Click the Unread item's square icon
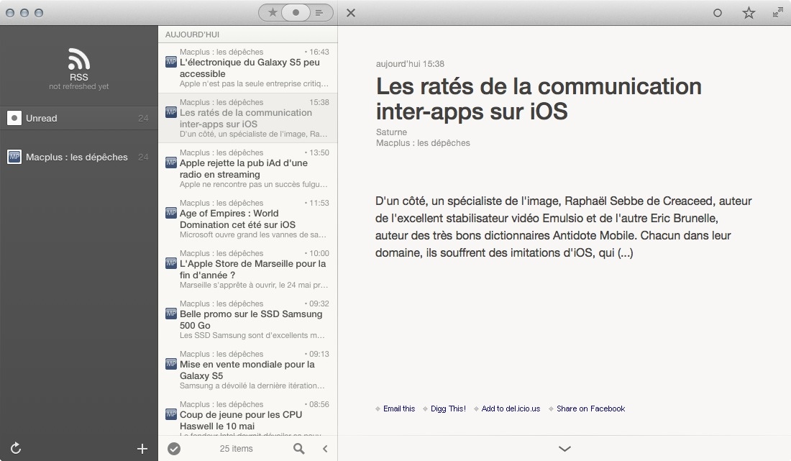Screen dimensions: 791x461 (14, 118)
